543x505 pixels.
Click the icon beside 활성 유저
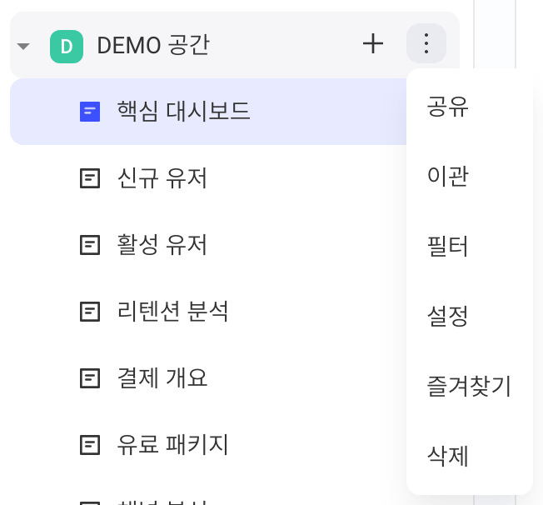[90, 245]
